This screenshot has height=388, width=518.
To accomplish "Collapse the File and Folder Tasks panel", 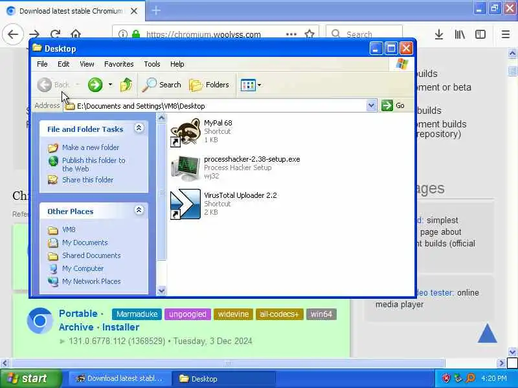I will [x=139, y=128].
